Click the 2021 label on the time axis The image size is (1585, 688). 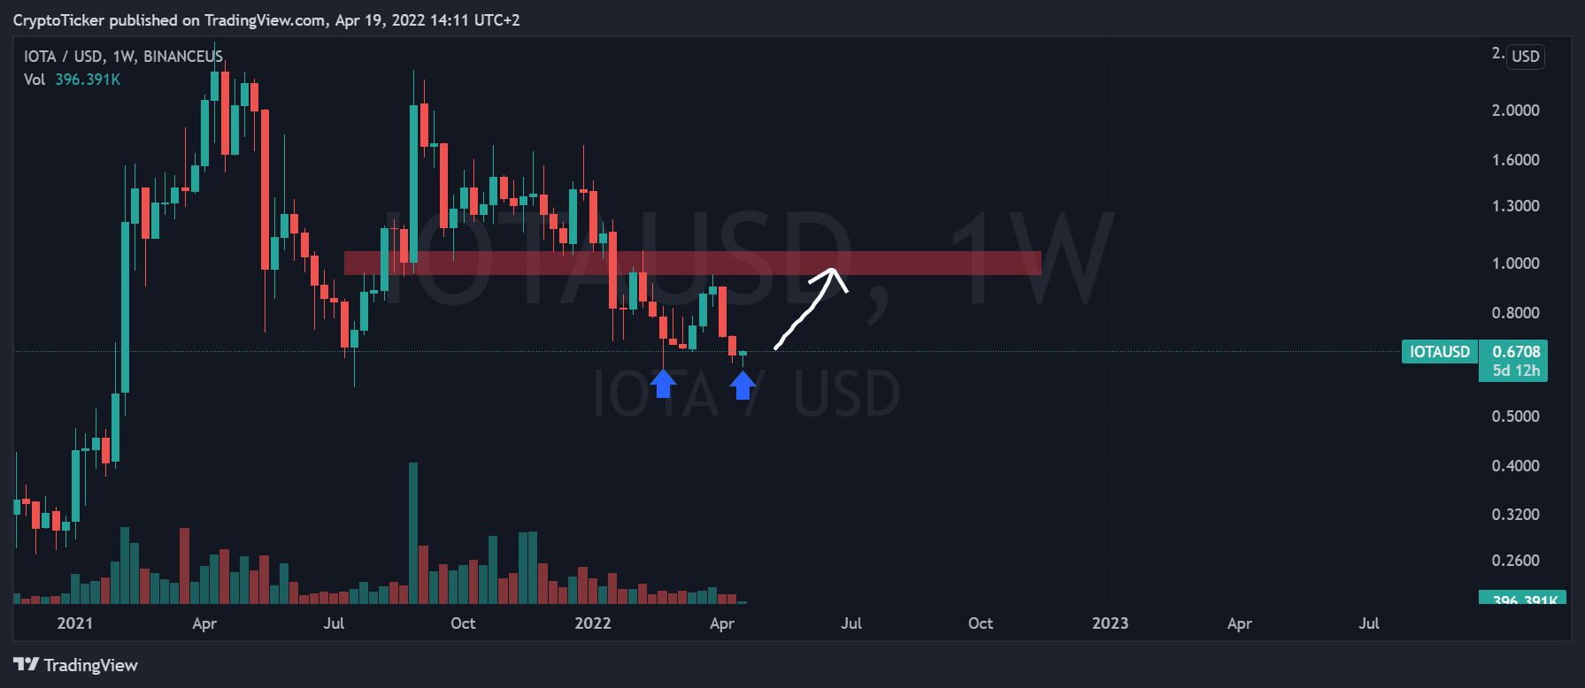[x=74, y=623]
